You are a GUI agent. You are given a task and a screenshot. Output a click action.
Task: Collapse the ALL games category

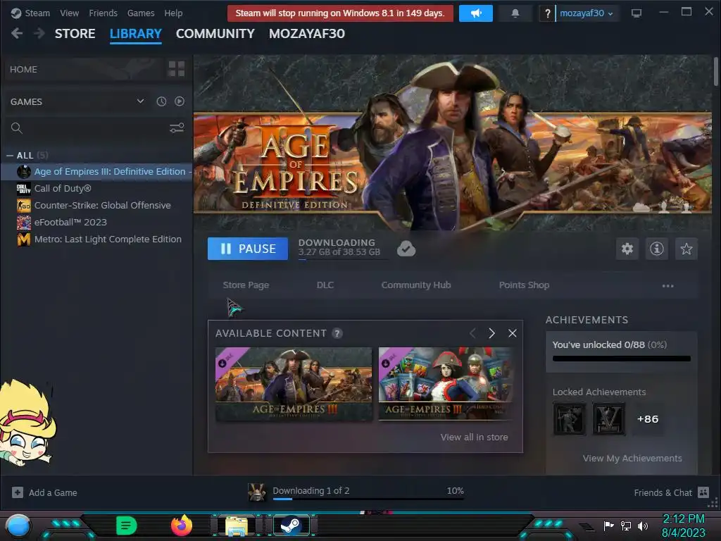10,156
